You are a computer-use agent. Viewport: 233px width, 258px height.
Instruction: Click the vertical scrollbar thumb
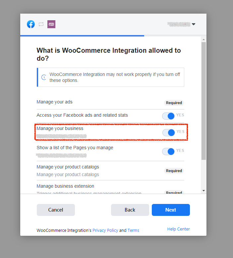pyautogui.click(x=204, y=101)
